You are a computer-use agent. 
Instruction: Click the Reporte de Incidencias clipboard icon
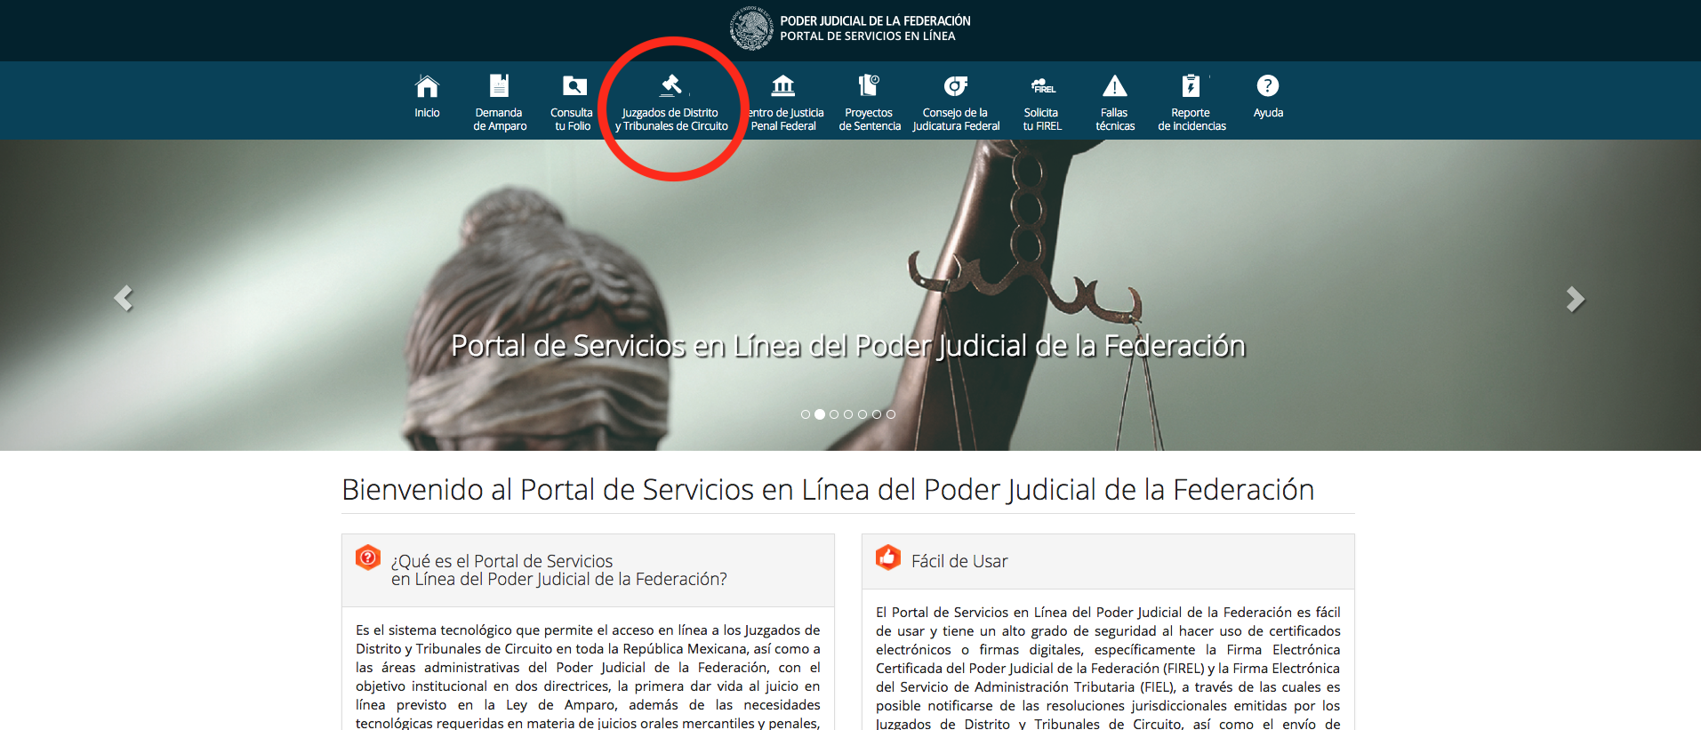1191,85
